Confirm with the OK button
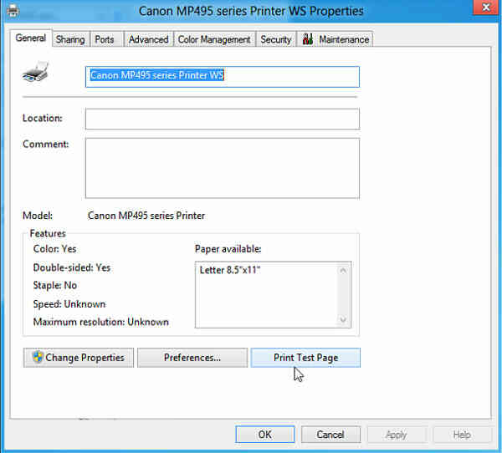This screenshot has height=453, width=502. pyautogui.click(x=265, y=435)
